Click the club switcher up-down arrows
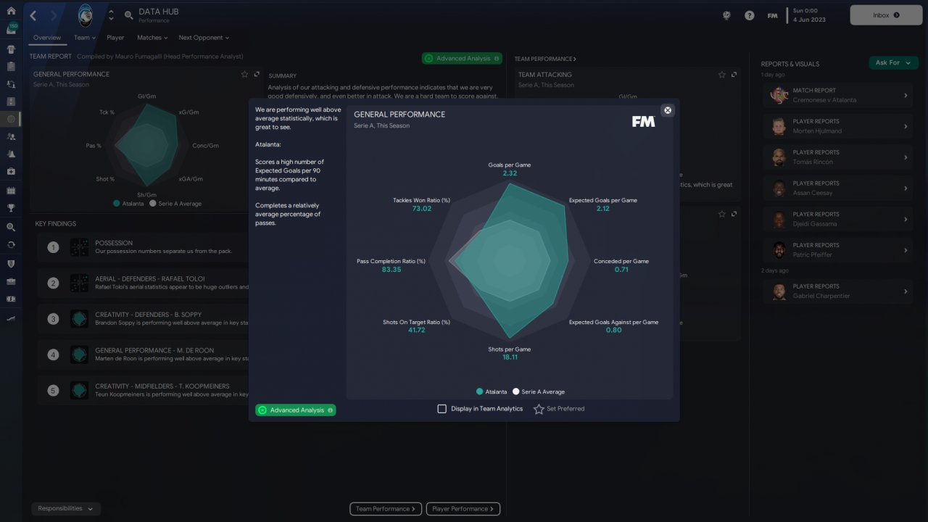 [x=111, y=15]
